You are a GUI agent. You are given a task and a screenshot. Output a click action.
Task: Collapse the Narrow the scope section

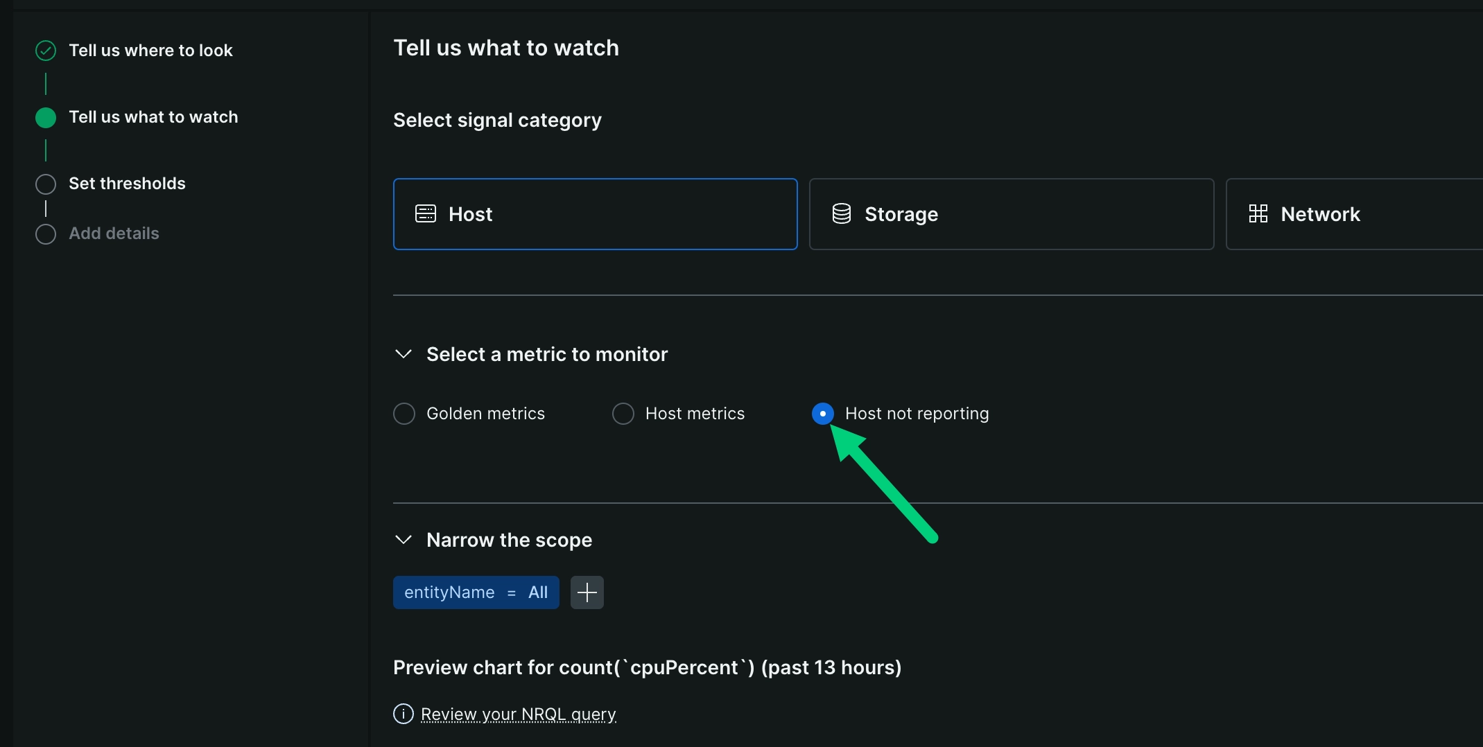(404, 540)
